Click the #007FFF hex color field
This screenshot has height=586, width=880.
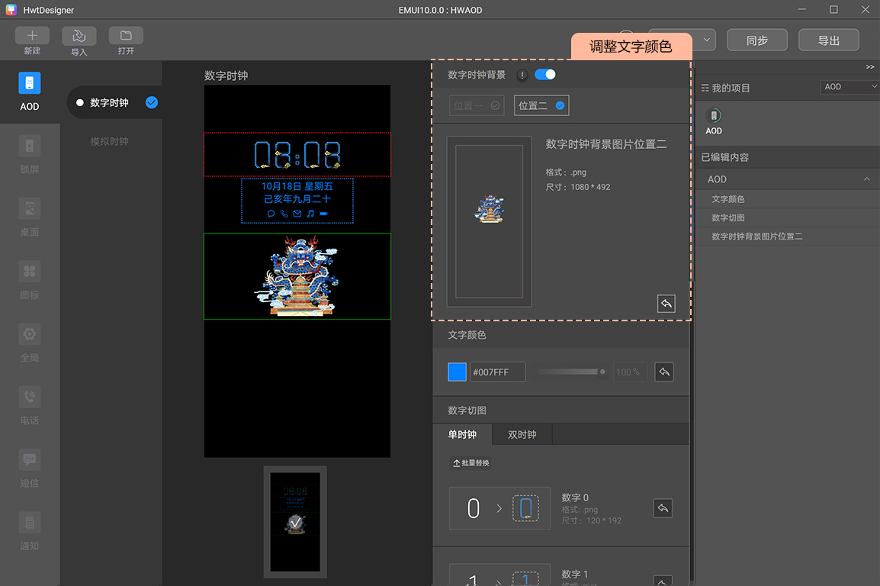497,372
